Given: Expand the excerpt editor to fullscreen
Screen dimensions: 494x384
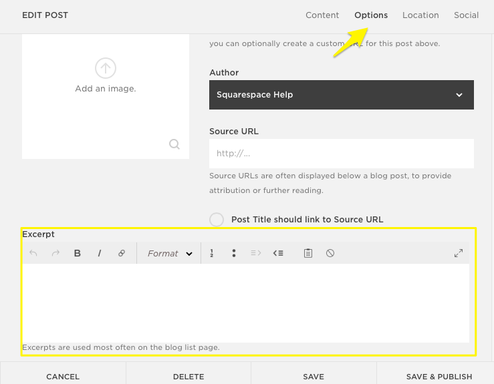Looking at the screenshot, I should coord(459,254).
